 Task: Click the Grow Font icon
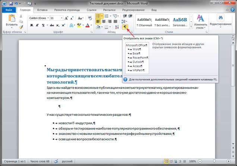tap(66, 18)
